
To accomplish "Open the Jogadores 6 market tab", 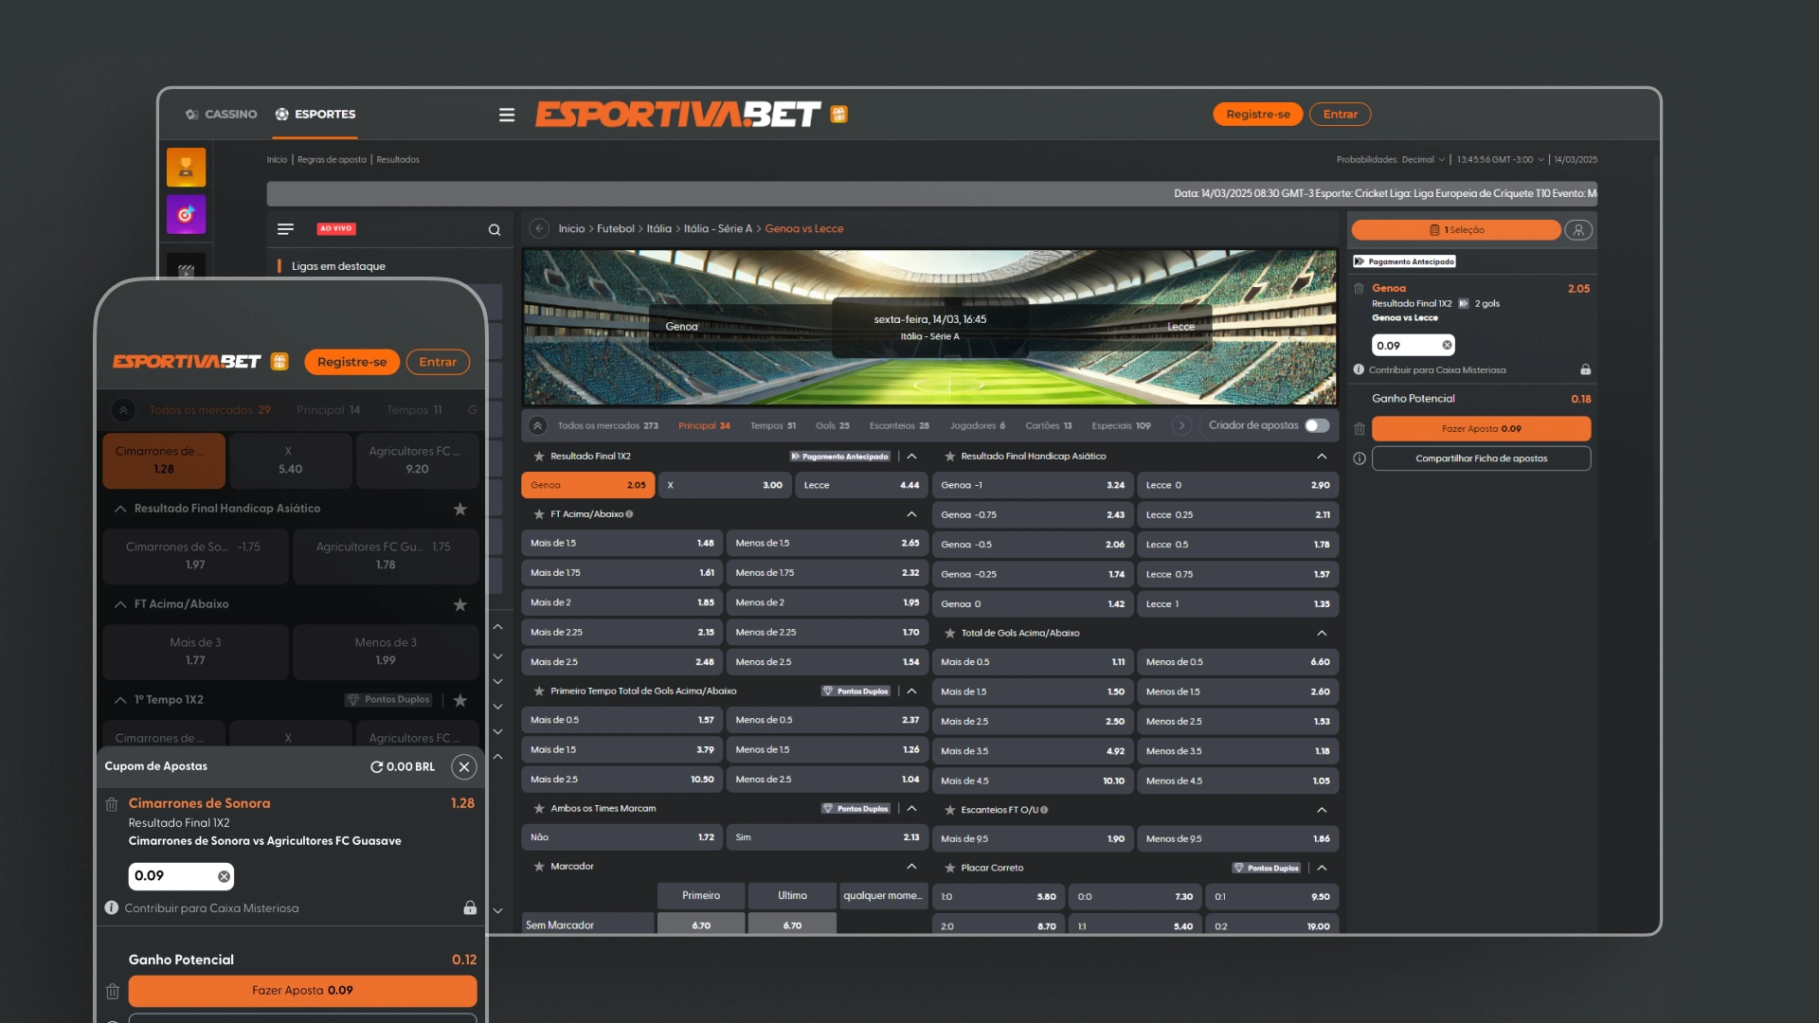I will coord(978,426).
